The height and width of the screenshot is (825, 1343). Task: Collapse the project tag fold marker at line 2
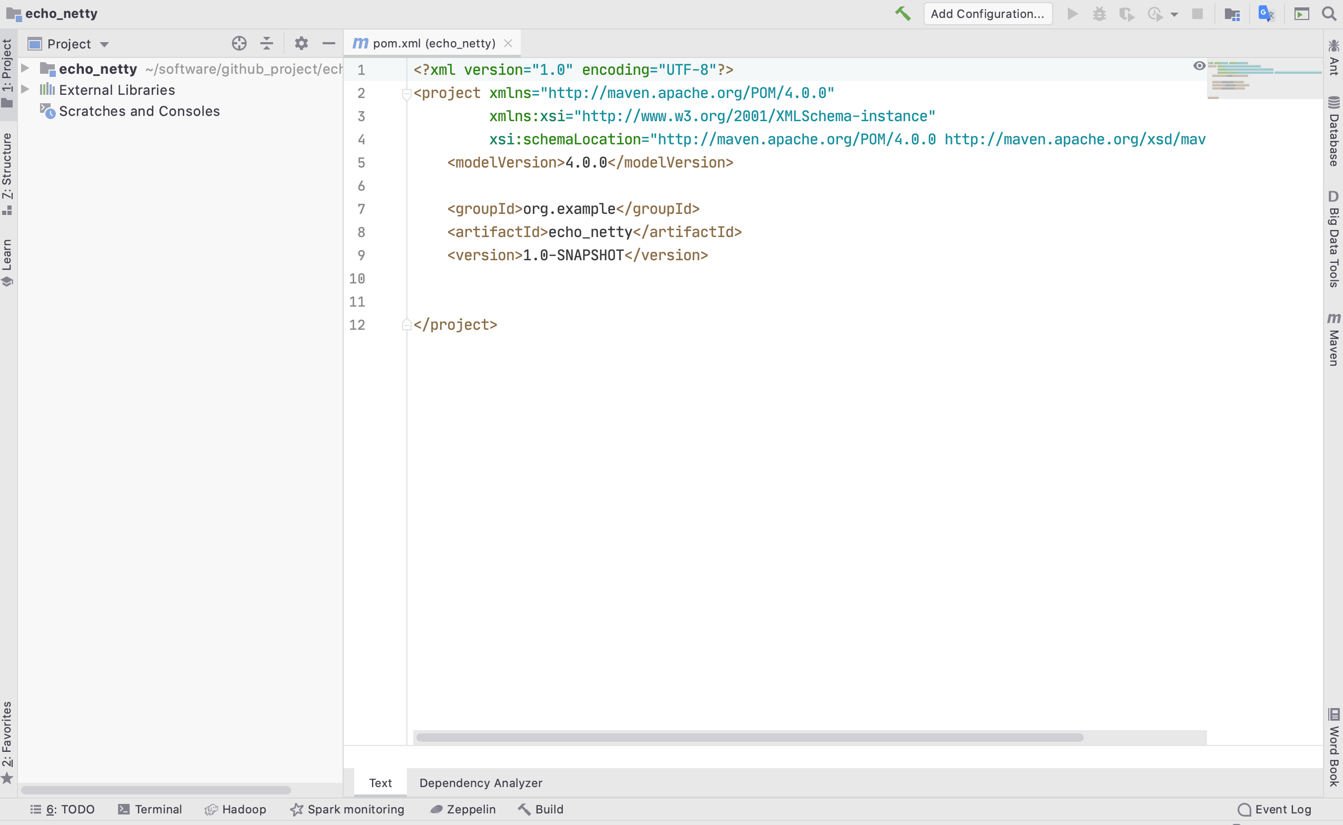coord(406,93)
